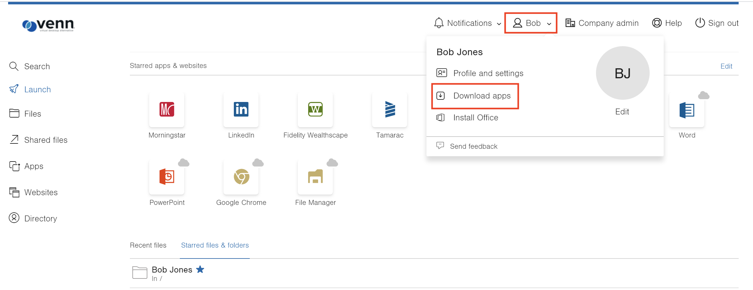
Task: Click the Launch rocket icon in sidebar
Action: pos(14,89)
